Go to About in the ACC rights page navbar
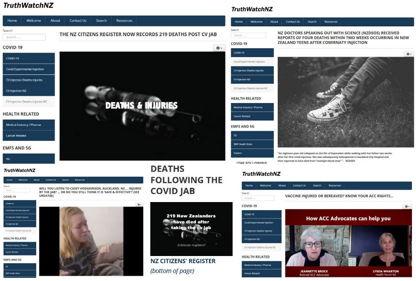Image resolution: width=416 pixels, height=281 pixels. coord(282,186)
